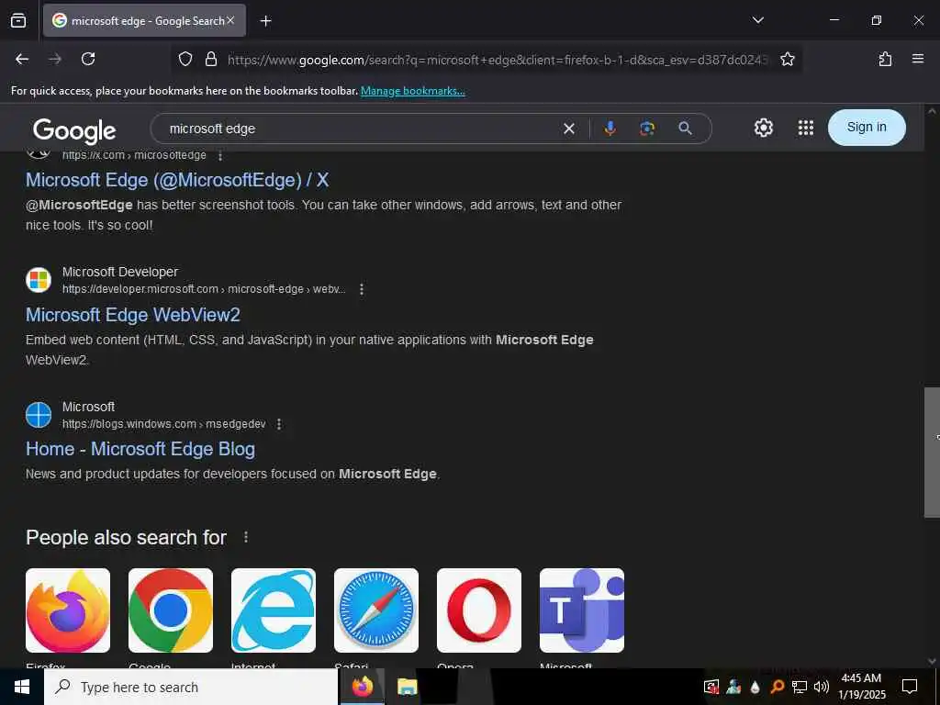This screenshot has width=940, height=705.
Task: Start voice search with microphone icon
Action: 610,129
